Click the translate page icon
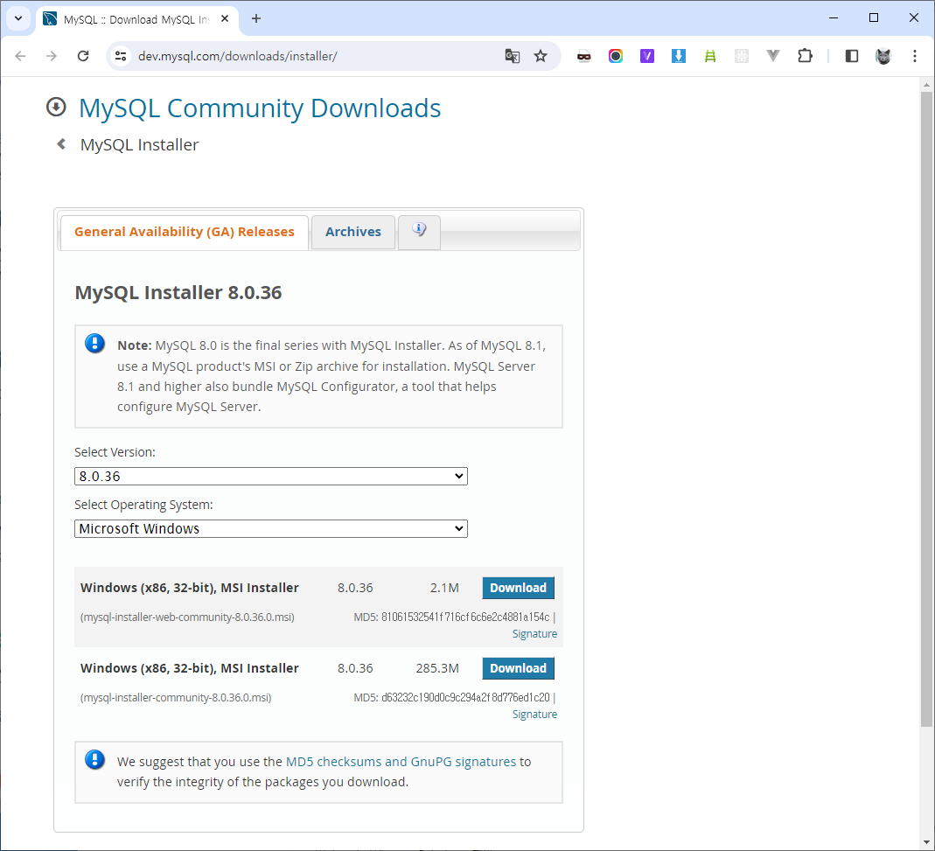 pos(513,56)
